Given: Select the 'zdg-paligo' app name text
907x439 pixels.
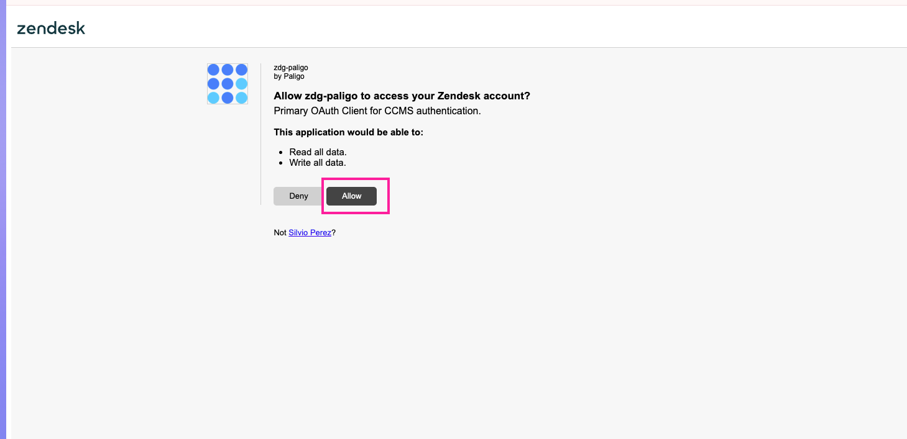Looking at the screenshot, I should [x=290, y=67].
